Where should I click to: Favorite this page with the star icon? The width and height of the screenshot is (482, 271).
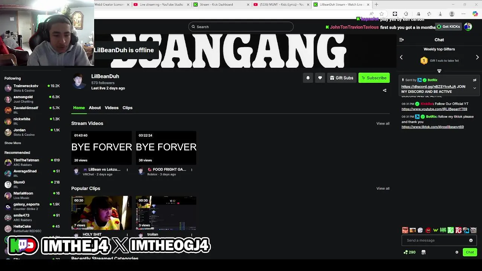pos(381,14)
